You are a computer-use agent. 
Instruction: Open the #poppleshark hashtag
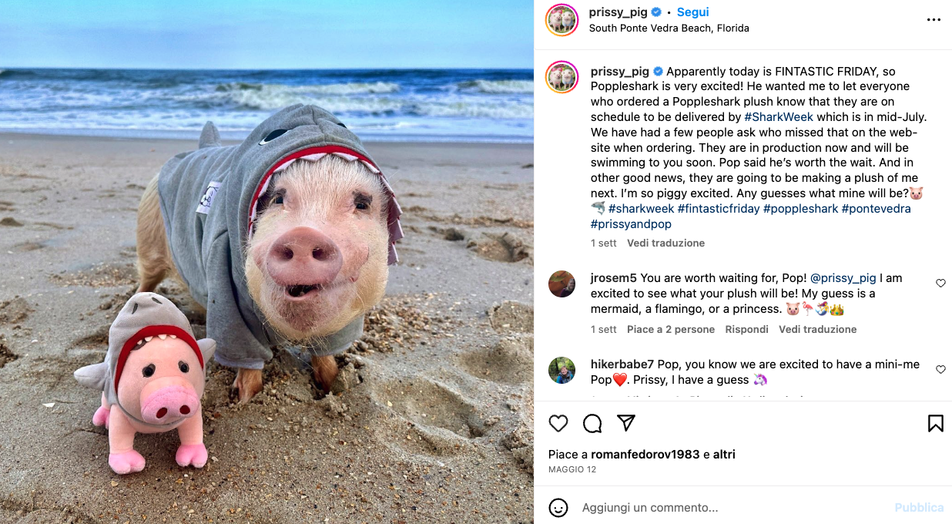click(x=800, y=209)
